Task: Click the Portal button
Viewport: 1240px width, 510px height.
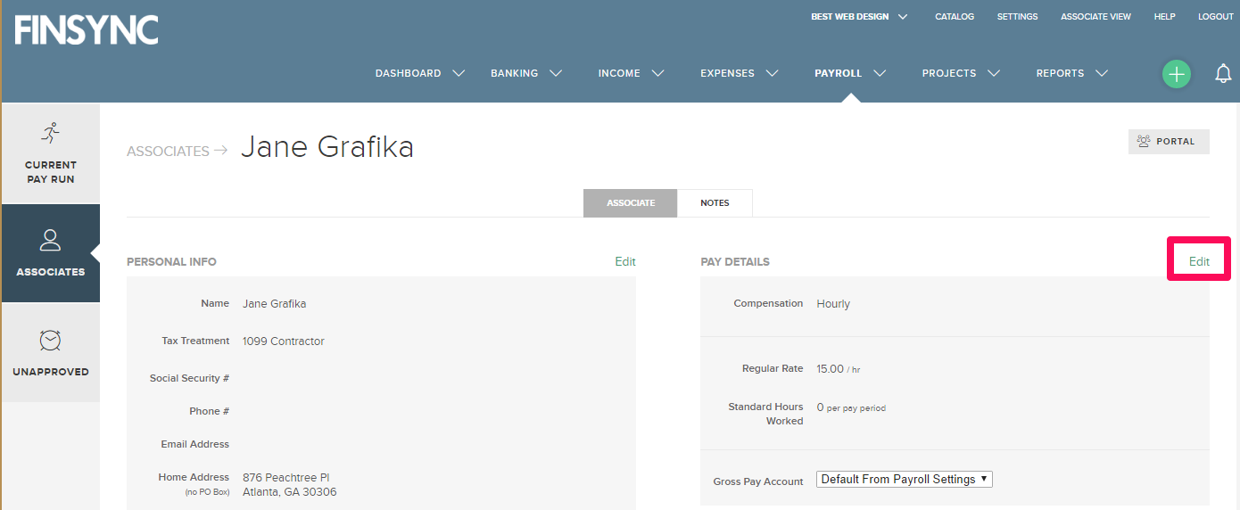Action: click(1169, 142)
